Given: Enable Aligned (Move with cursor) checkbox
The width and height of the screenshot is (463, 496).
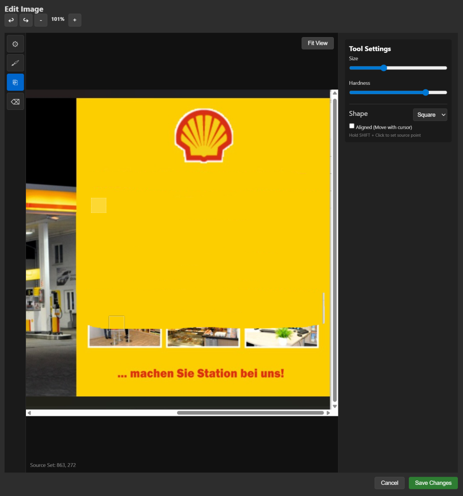Looking at the screenshot, I should pos(352,126).
